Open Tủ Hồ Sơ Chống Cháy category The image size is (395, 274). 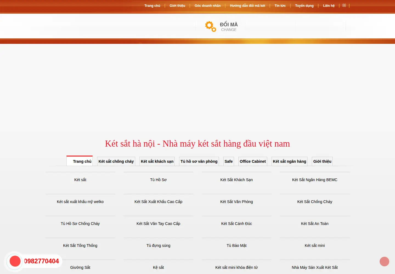click(x=80, y=224)
